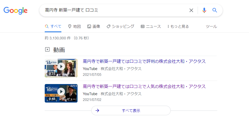Click the 動画 section video icon
249x125 pixels.
point(47,49)
